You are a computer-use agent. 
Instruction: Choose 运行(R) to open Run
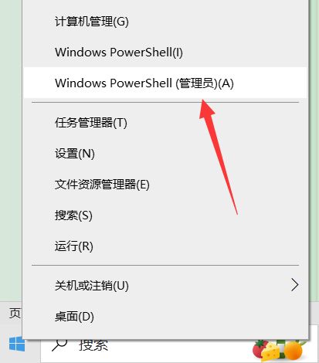point(166,246)
